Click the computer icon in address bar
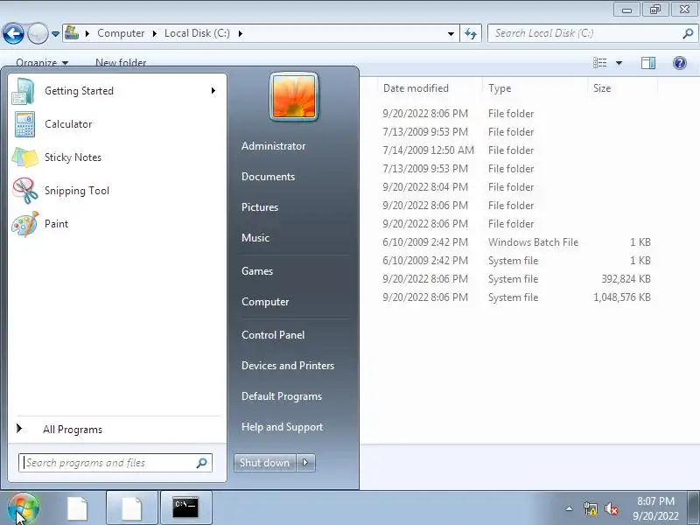 coord(72,33)
